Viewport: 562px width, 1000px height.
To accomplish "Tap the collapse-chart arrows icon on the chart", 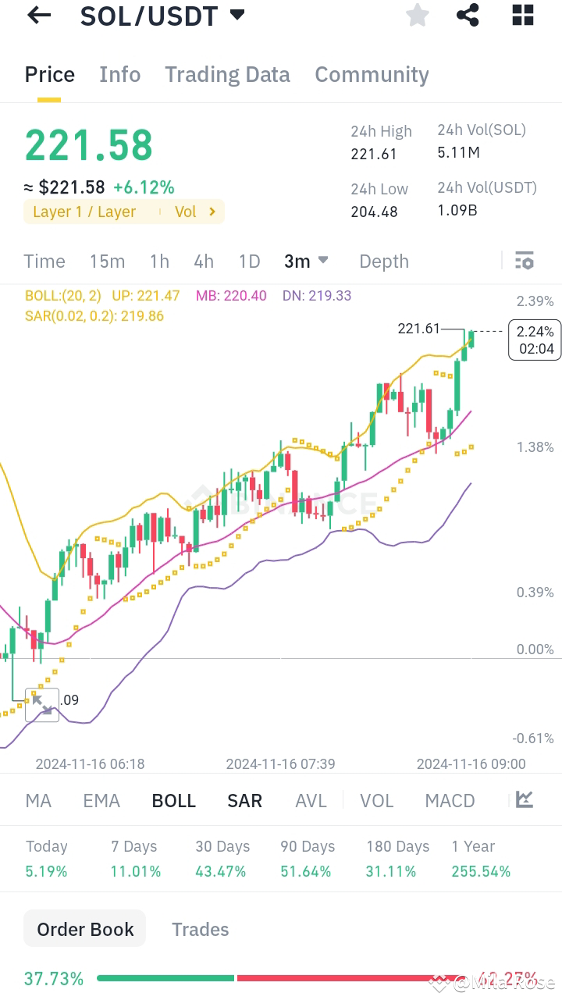I will point(42,705).
